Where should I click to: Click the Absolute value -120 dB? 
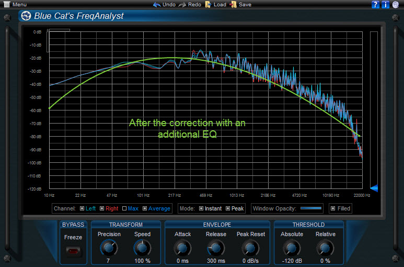click(292, 261)
